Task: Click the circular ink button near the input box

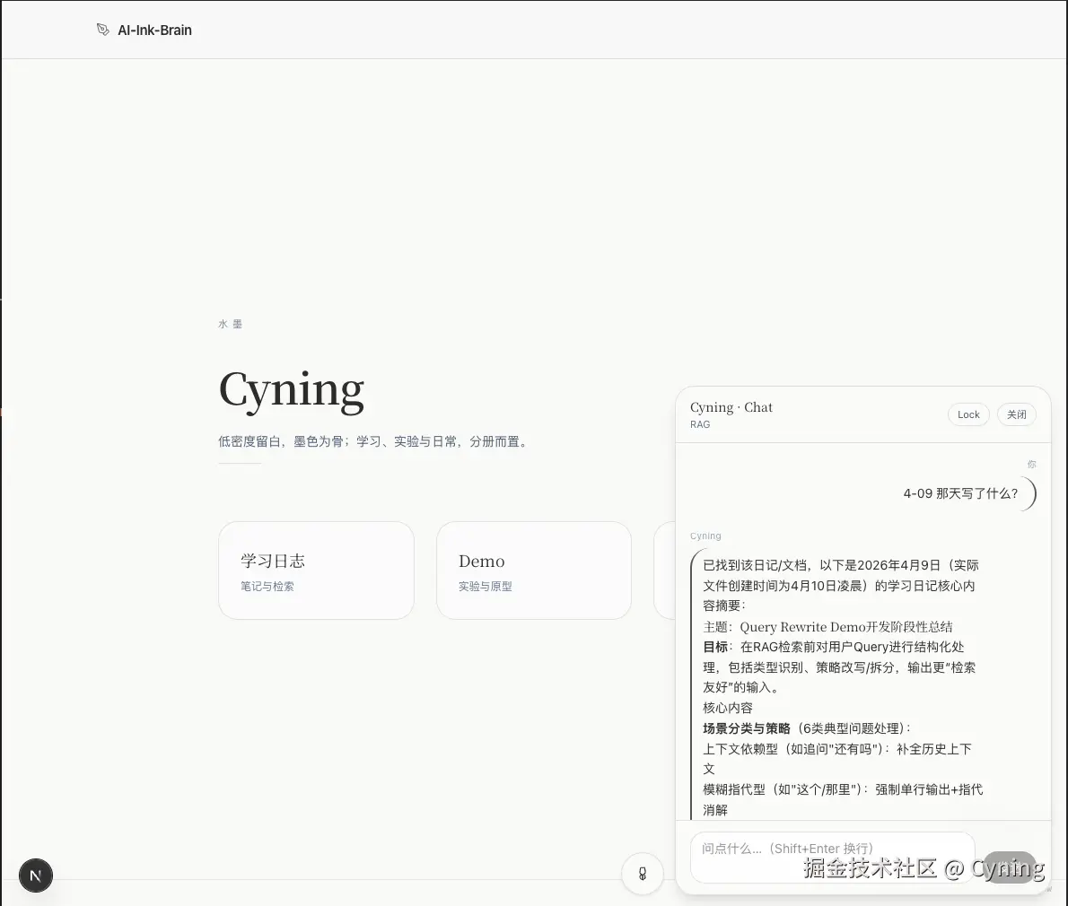Action: [x=642, y=873]
